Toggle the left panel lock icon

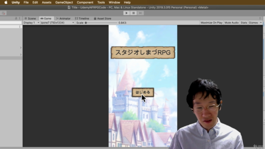(16, 18)
